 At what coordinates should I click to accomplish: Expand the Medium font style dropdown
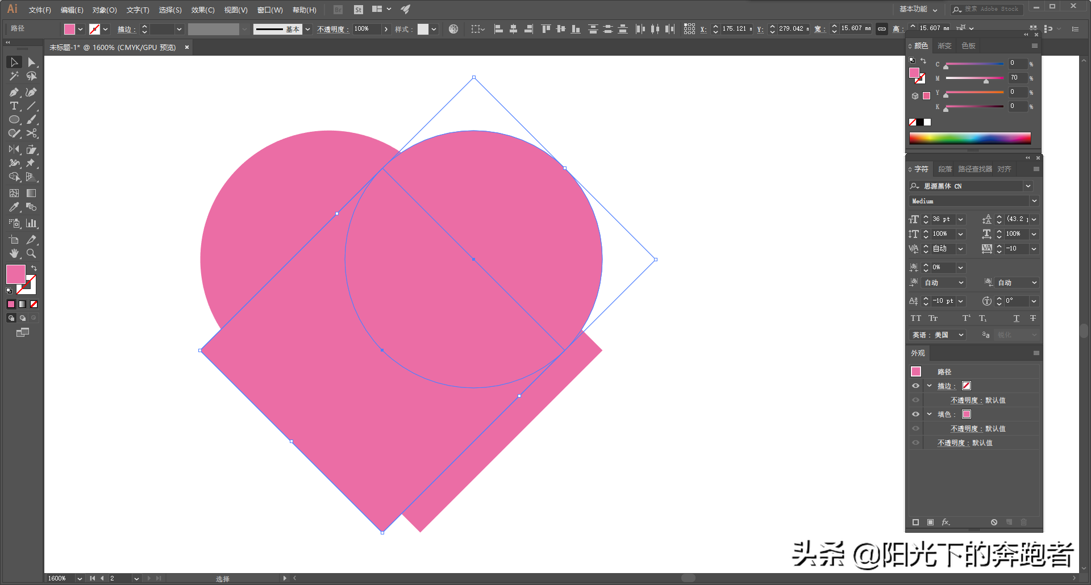[1034, 201]
